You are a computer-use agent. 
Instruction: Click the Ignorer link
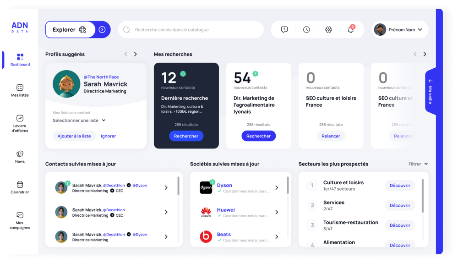(x=109, y=136)
